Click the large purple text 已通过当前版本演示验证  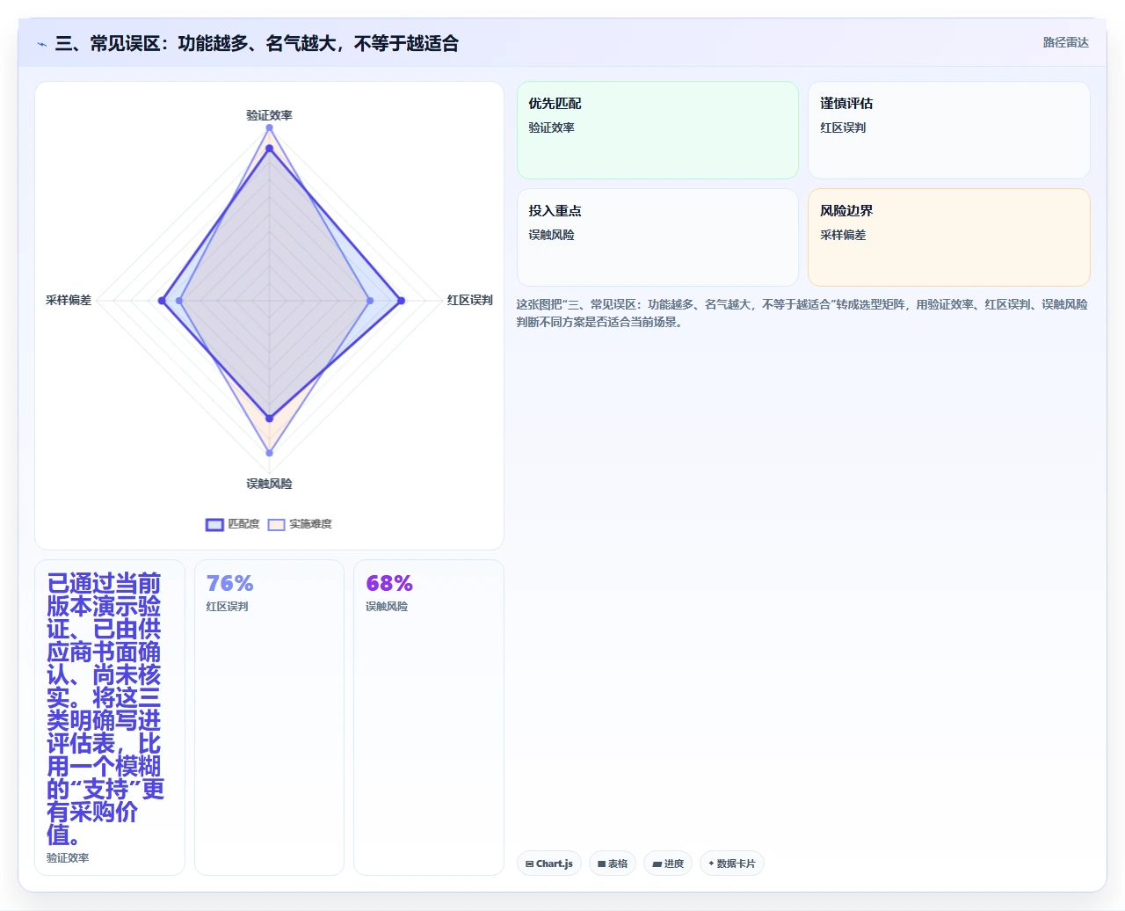[x=105, y=709]
